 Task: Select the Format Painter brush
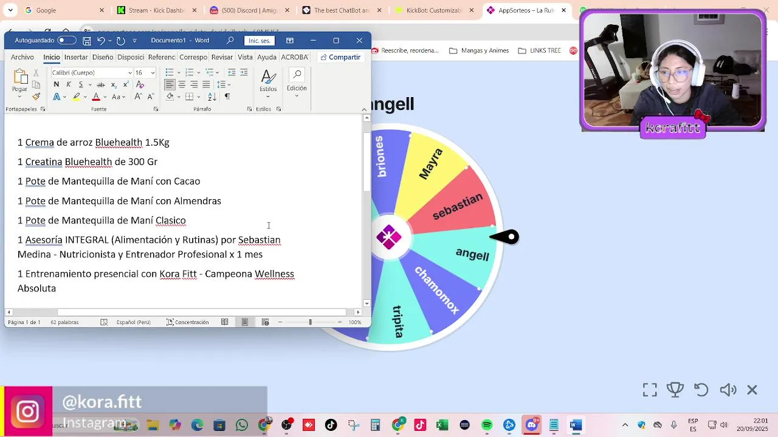[36, 97]
